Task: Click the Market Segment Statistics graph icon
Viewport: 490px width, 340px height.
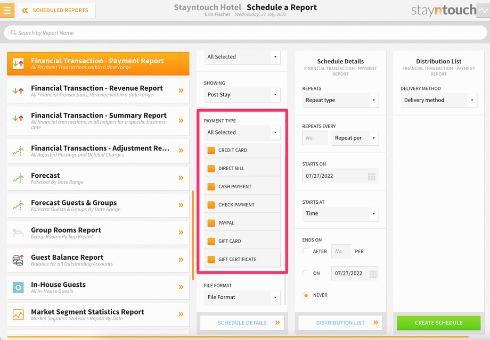Action: click(18, 314)
